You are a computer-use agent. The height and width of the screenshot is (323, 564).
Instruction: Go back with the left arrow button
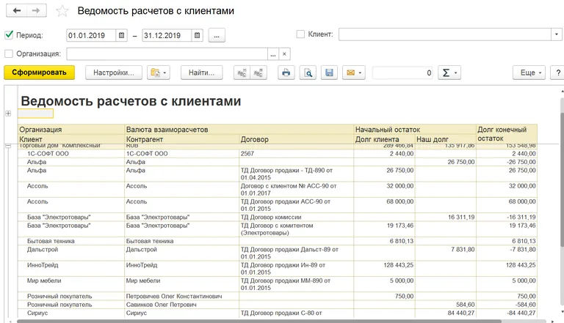click(17, 11)
